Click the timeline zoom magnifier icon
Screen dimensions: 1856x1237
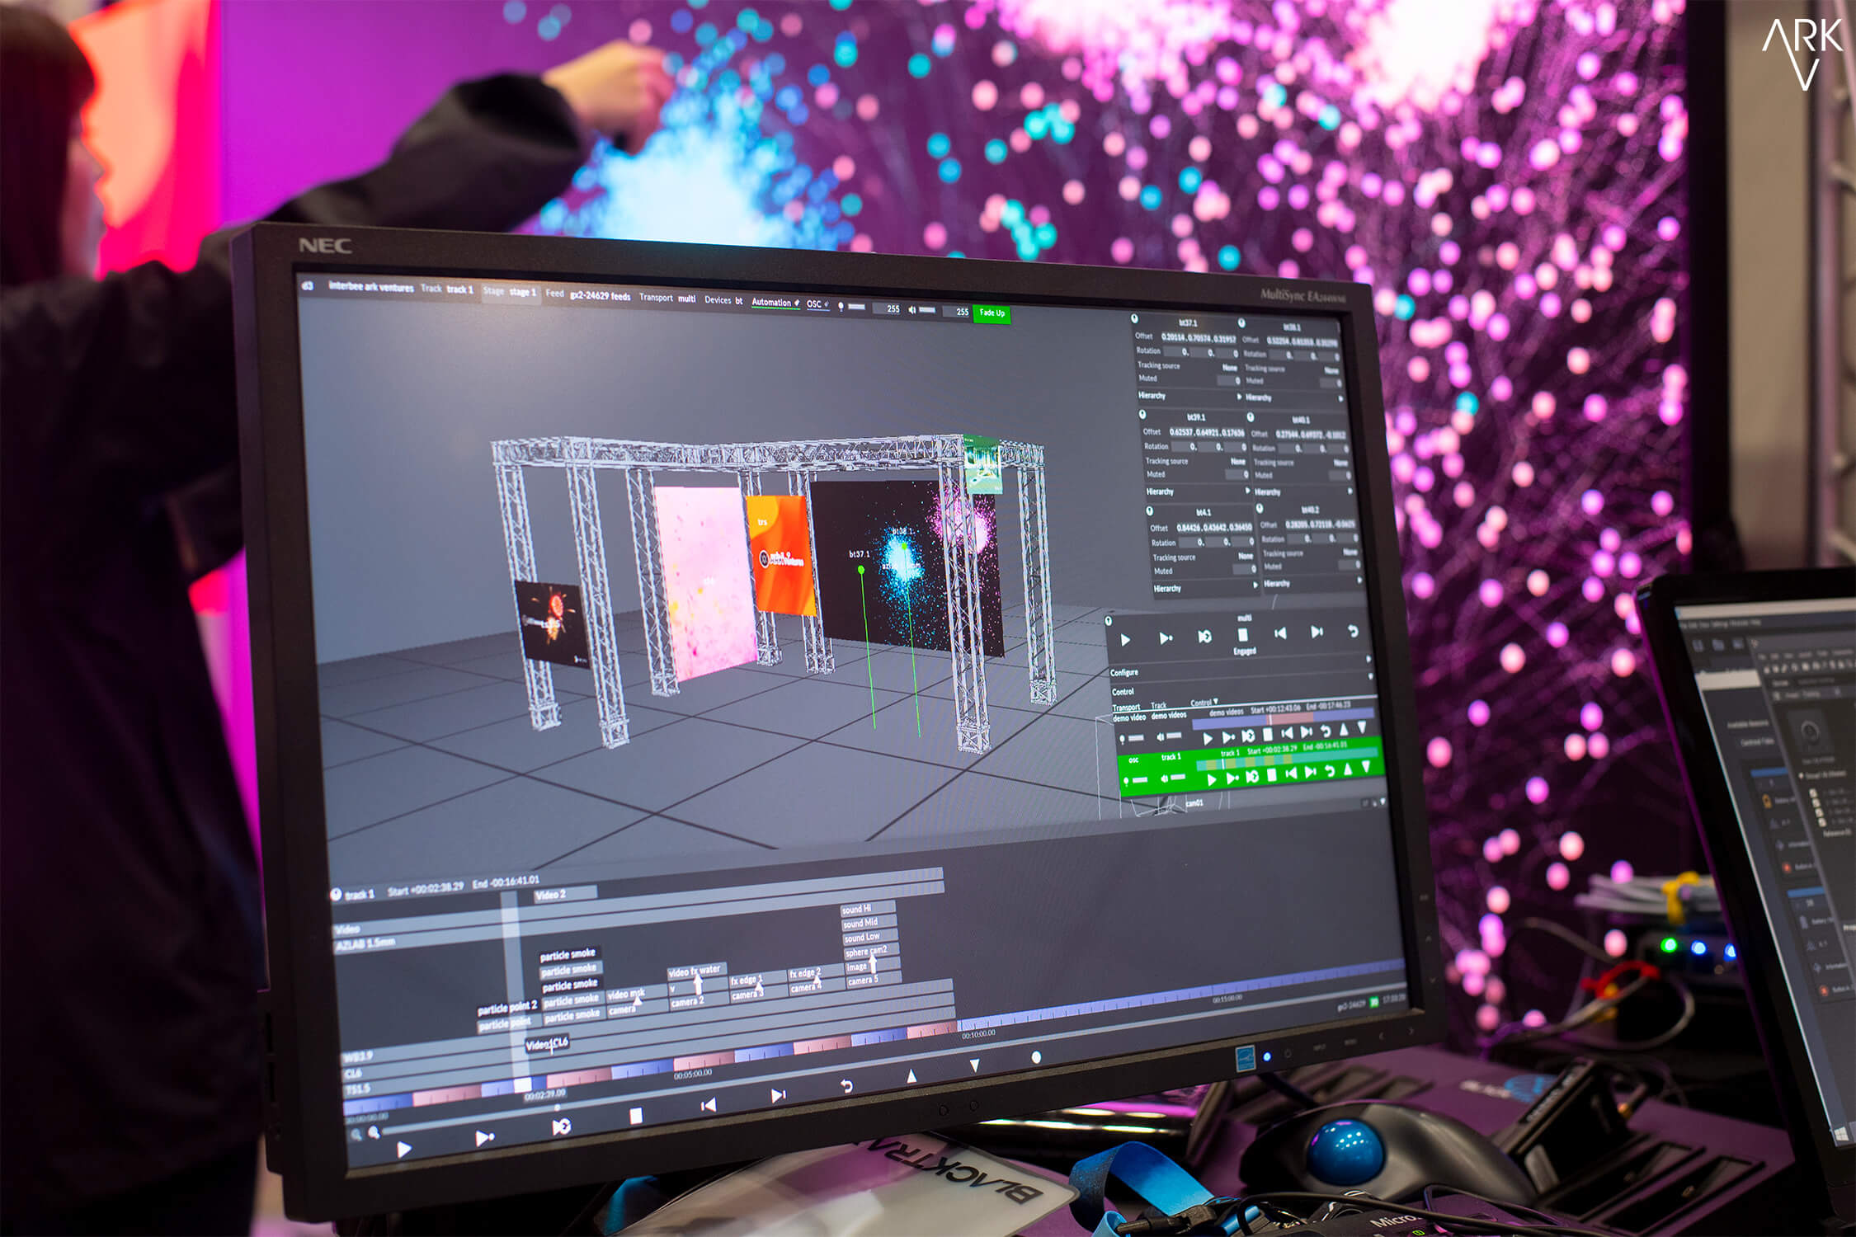(x=374, y=1133)
